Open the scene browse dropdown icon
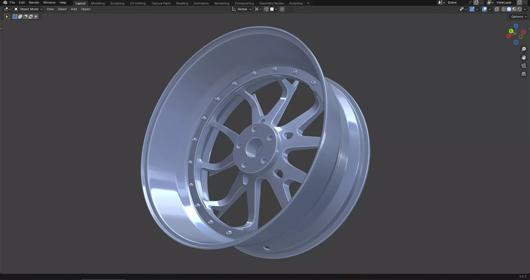Viewport: 530px width, 280px height. [x=442, y=2]
